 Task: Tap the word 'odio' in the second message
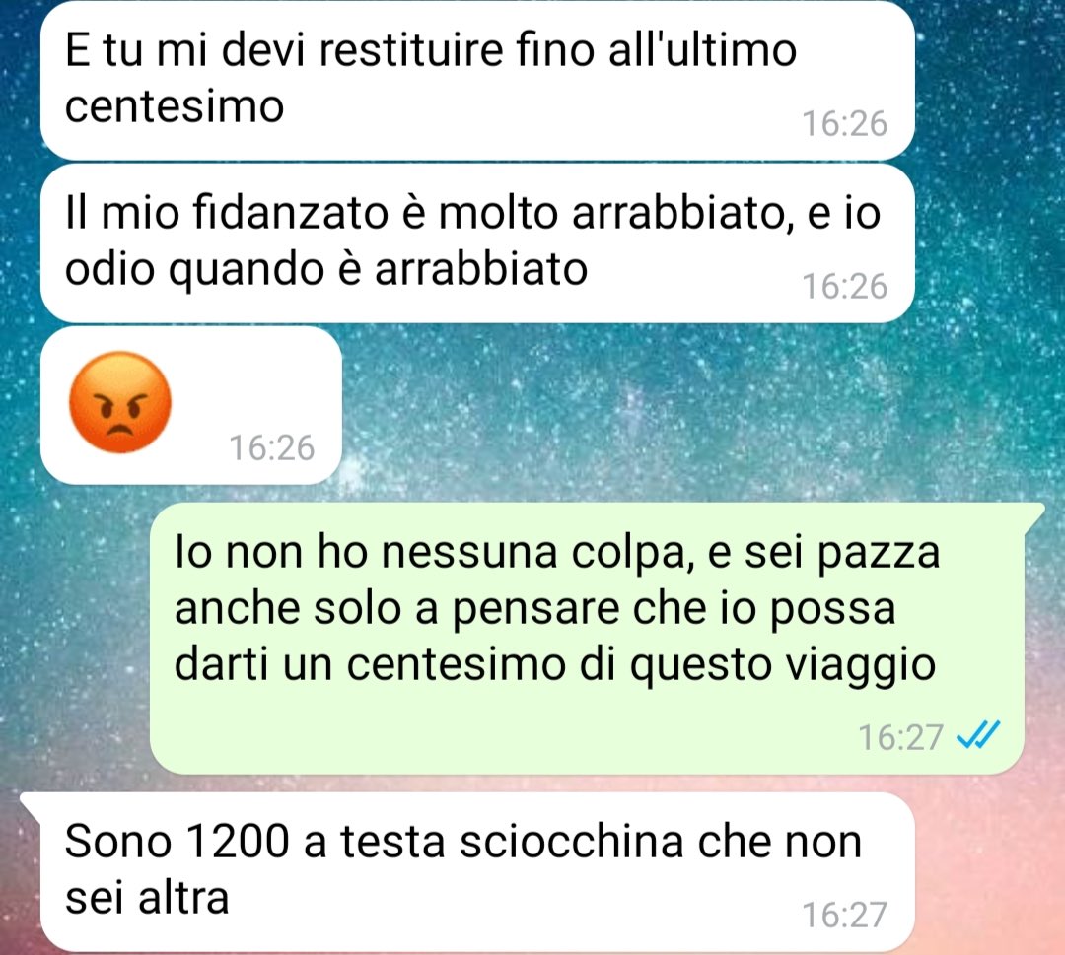point(109,268)
